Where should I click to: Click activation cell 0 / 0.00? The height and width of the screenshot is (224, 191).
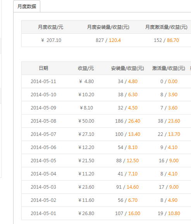click(x=169, y=82)
